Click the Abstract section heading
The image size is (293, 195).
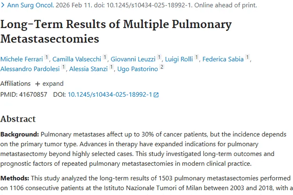18,119
